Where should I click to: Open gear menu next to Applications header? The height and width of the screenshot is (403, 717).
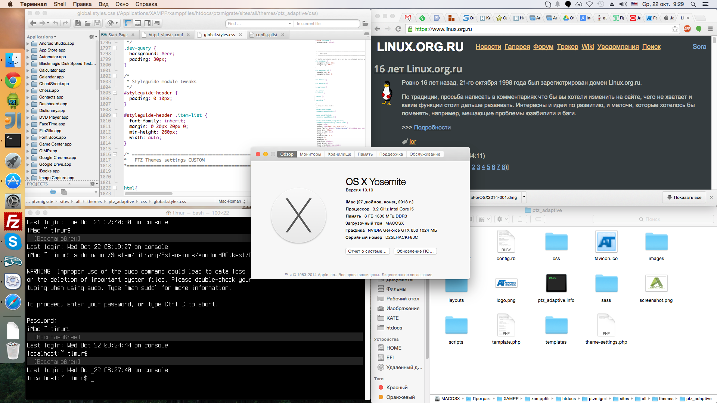point(93,37)
